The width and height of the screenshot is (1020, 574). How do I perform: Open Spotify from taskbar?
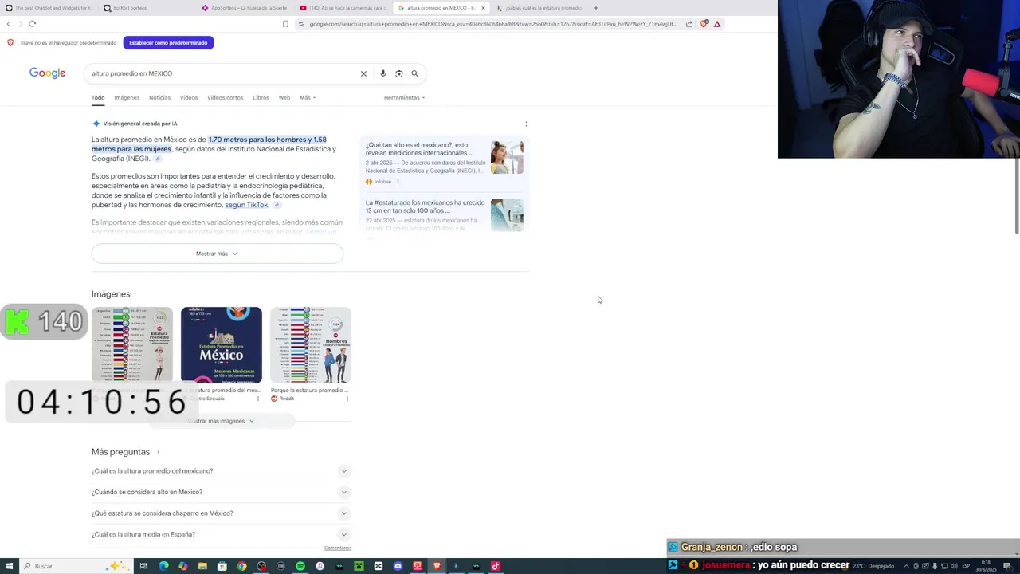click(x=300, y=566)
